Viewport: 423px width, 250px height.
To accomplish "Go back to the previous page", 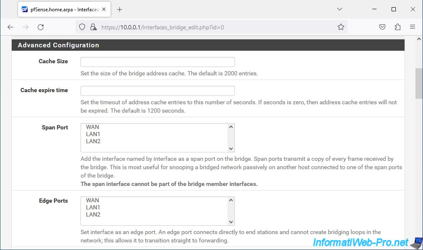I will pos(10,27).
